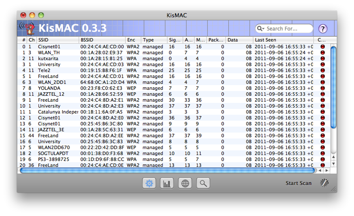Click the green zoom window button
The width and height of the screenshot is (354, 216).
(x=41, y=15)
